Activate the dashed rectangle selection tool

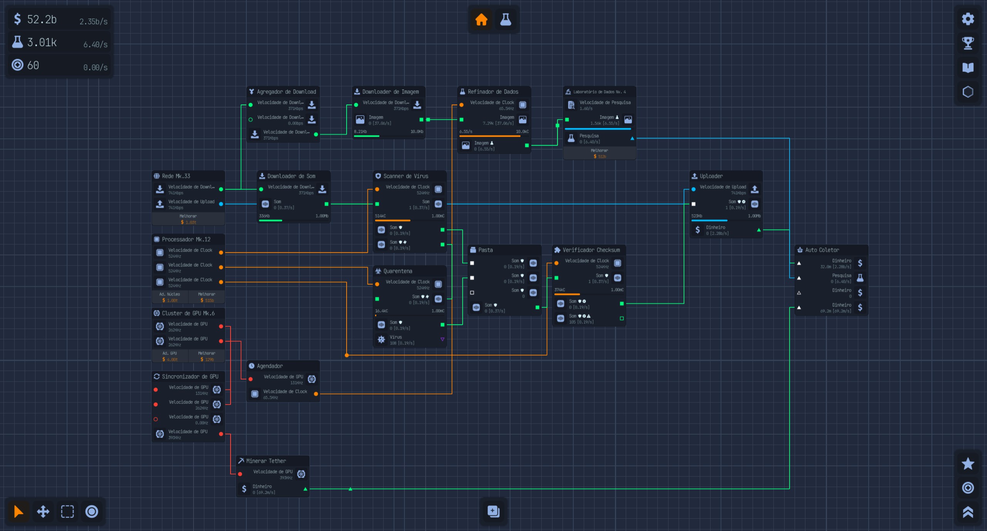pos(67,511)
